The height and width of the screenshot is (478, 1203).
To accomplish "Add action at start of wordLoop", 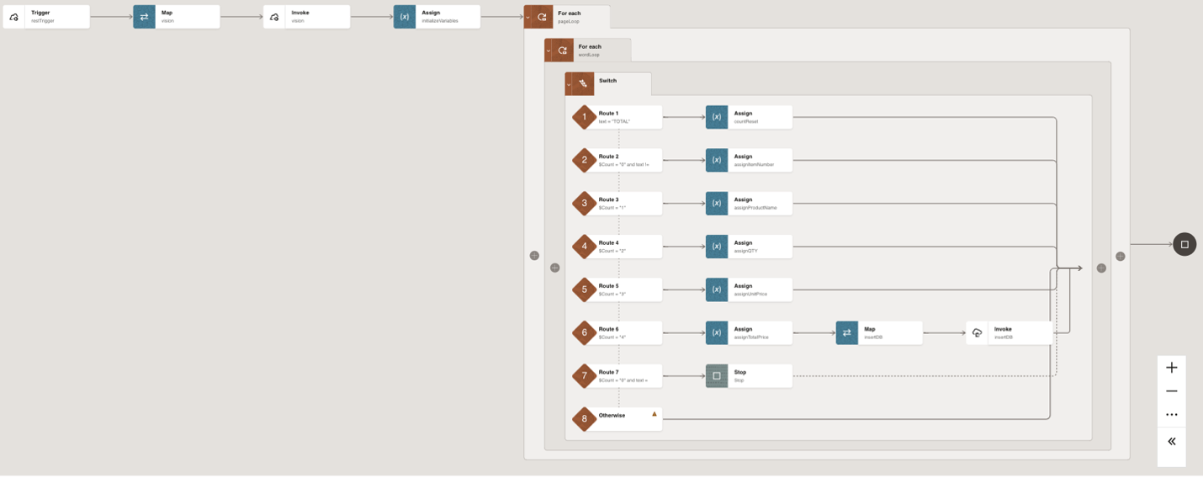I will point(554,268).
